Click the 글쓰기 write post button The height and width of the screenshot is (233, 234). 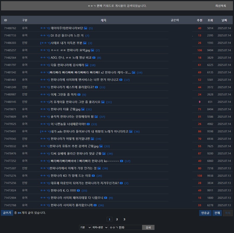[x=7, y=213]
